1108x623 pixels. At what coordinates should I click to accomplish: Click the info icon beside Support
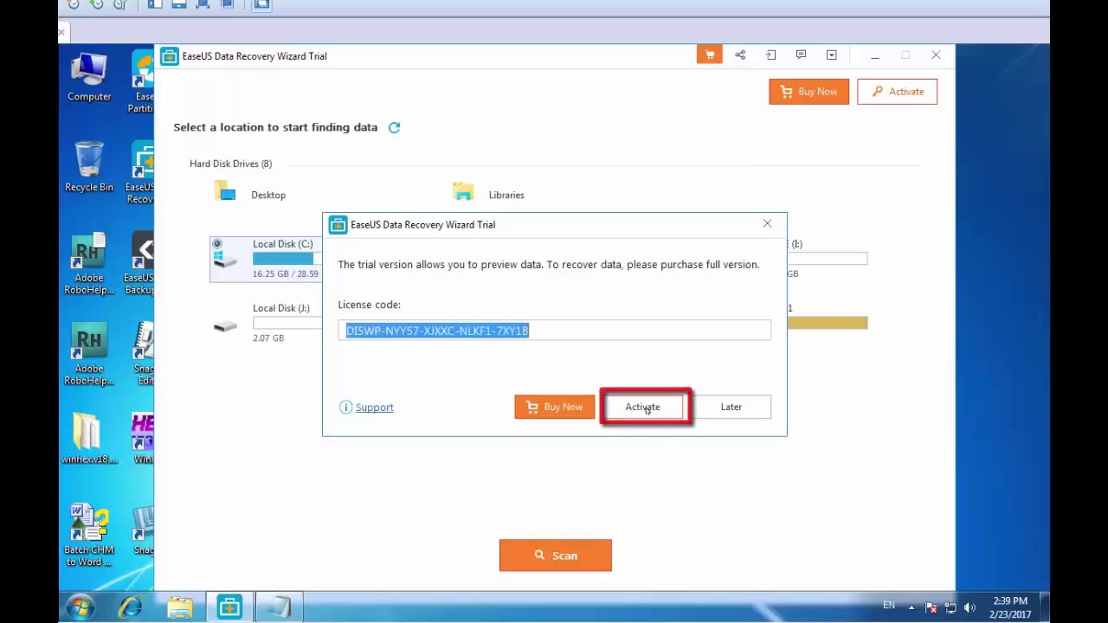[346, 408]
